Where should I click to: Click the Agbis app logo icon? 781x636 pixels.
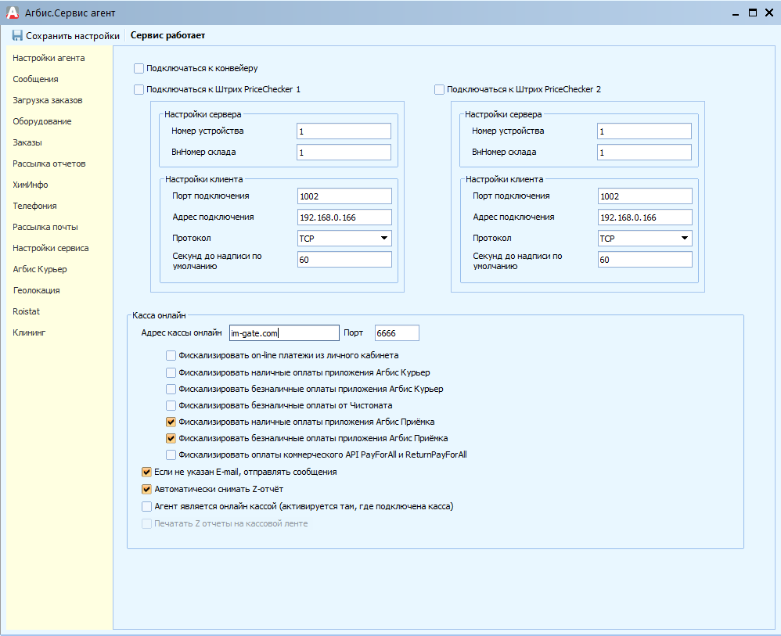(x=13, y=13)
